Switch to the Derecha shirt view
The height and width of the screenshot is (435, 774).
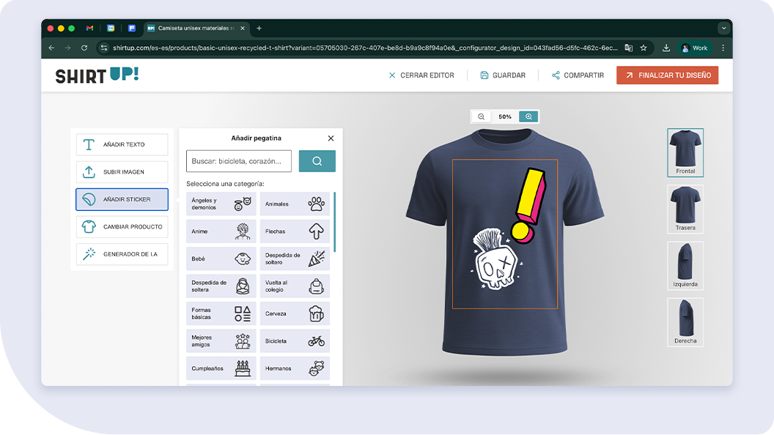tap(685, 322)
